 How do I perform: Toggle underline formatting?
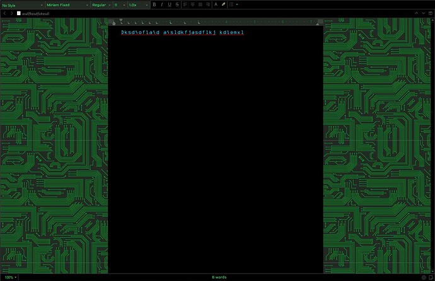pos(170,4)
